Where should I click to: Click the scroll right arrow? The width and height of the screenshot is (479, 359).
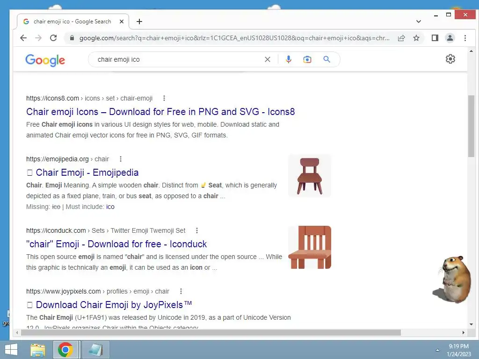click(464, 332)
